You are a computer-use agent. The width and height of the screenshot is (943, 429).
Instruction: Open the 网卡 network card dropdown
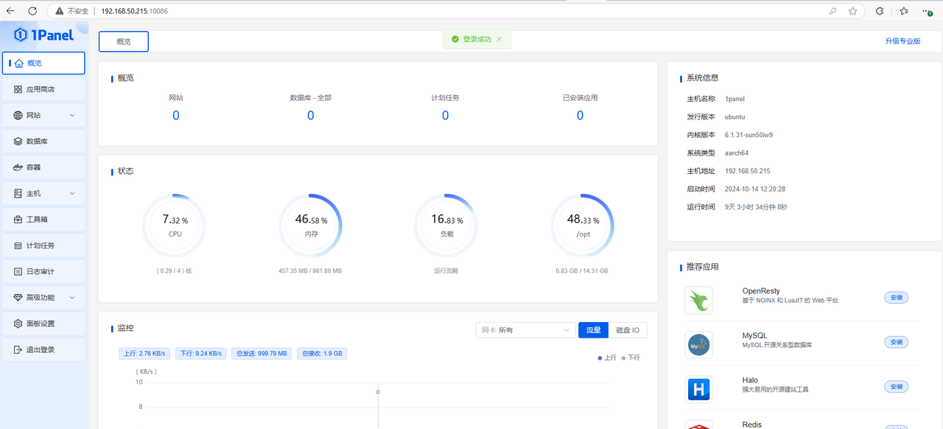(525, 330)
